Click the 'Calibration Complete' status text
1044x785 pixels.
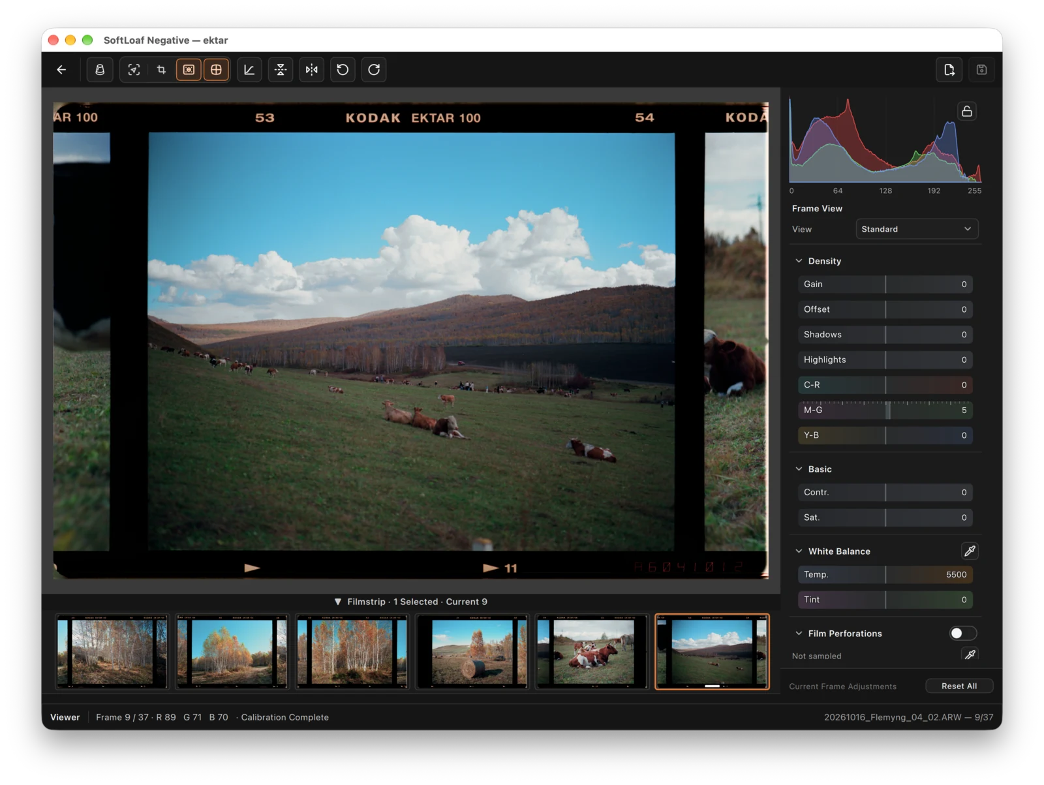[x=284, y=717]
